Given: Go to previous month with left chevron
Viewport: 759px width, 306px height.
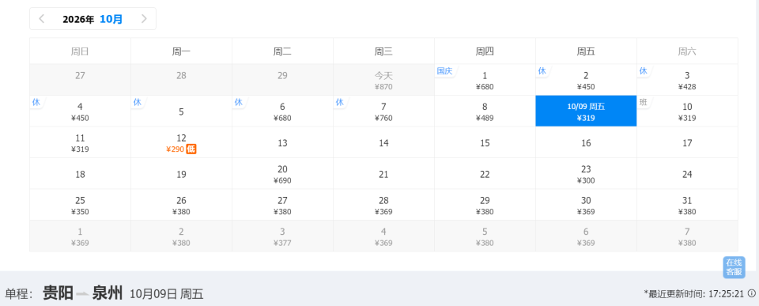Looking at the screenshot, I should 42,19.
